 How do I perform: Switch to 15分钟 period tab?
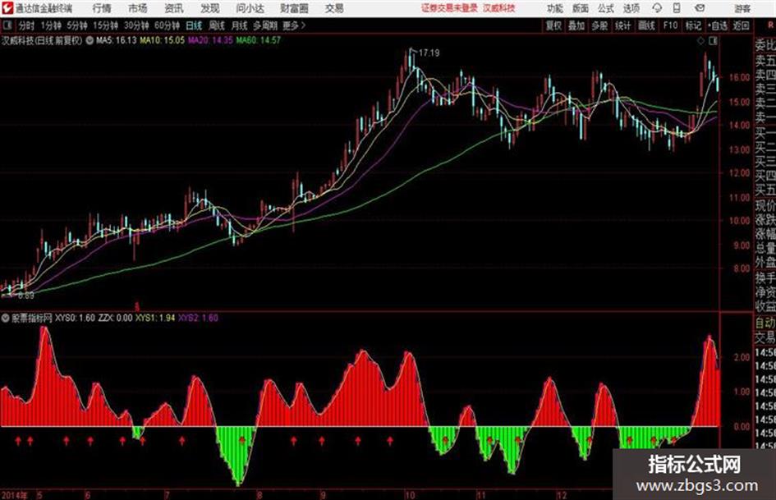(x=105, y=25)
